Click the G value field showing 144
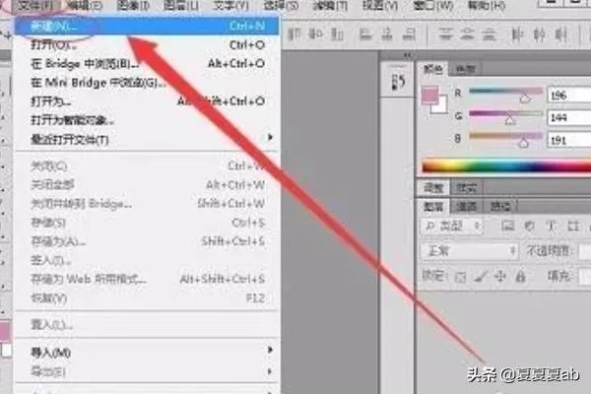The height and width of the screenshot is (394, 591). (x=568, y=117)
